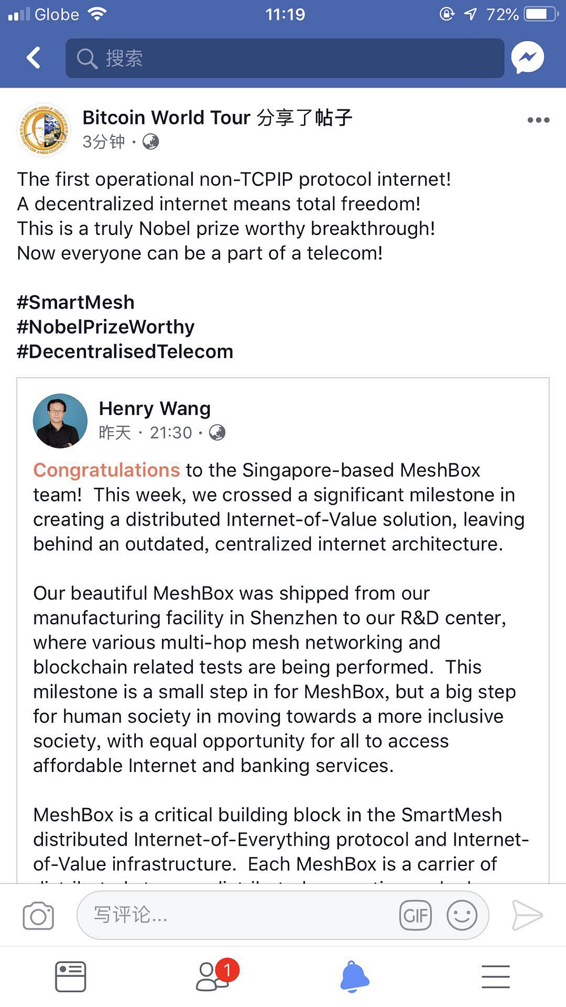566x1007 pixels.
Task: Open Messenger from the top bar
Action: click(x=528, y=58)
